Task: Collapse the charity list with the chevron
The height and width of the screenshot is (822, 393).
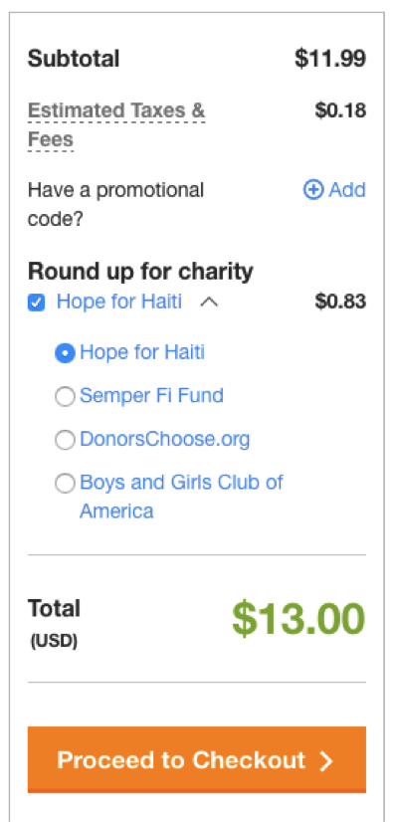Action: pos(209,302)
